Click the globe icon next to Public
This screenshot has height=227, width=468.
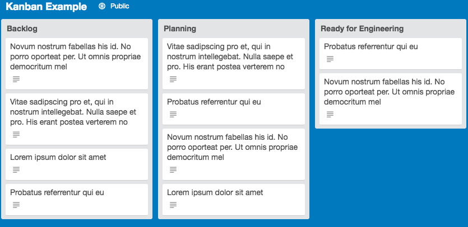tap(102, 6)
